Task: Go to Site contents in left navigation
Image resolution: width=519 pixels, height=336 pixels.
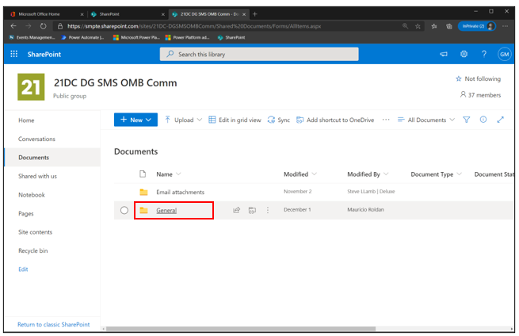Action: click(x=36, y=232)
